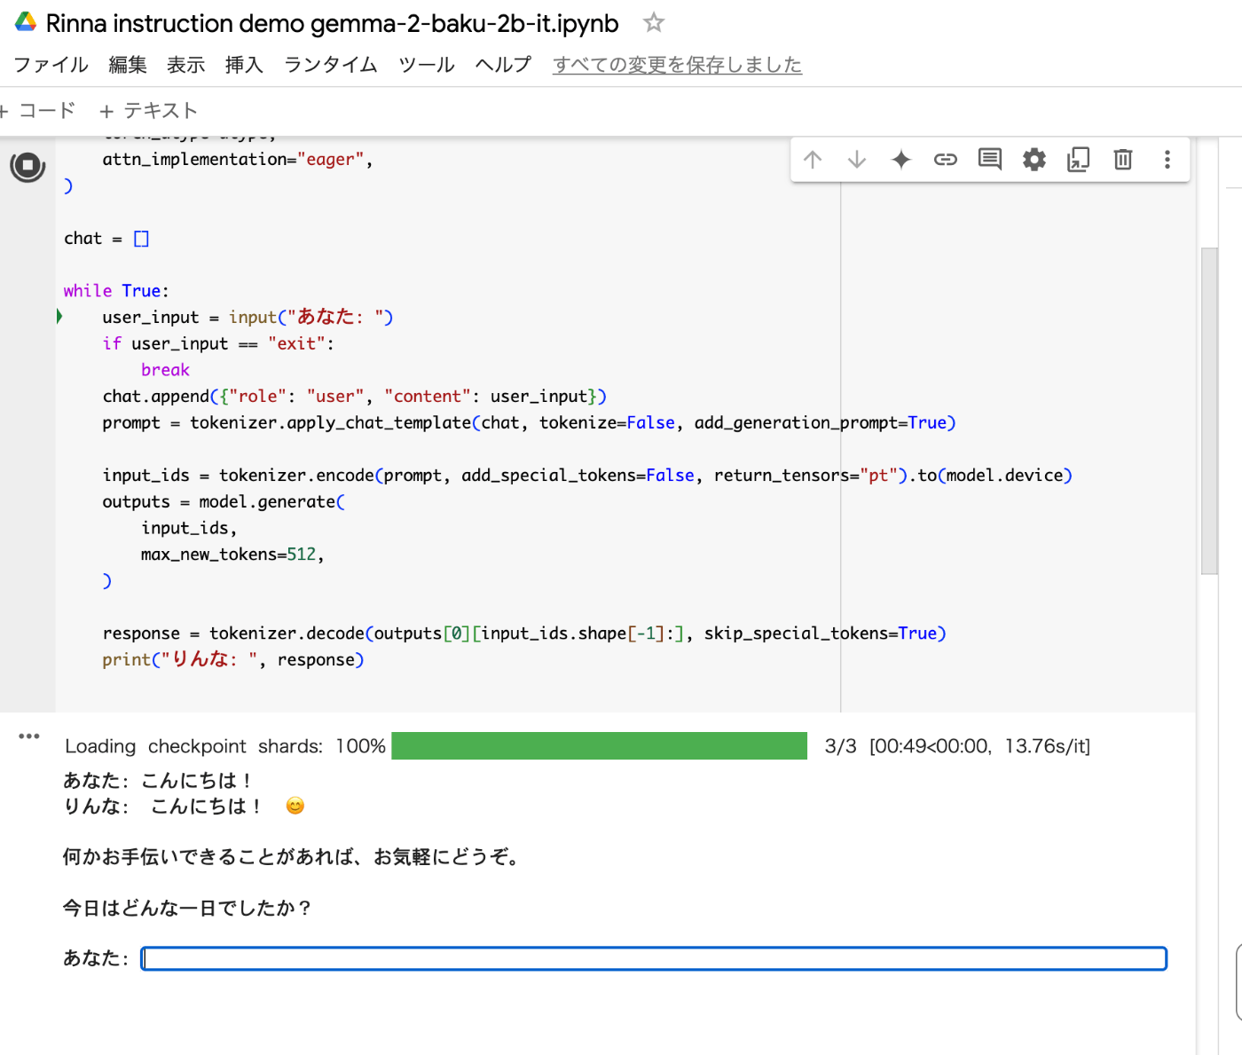The height and width of the screenshot is (1055, 1242).
Task: Open the ファイル menu
Action: point(51,65)
